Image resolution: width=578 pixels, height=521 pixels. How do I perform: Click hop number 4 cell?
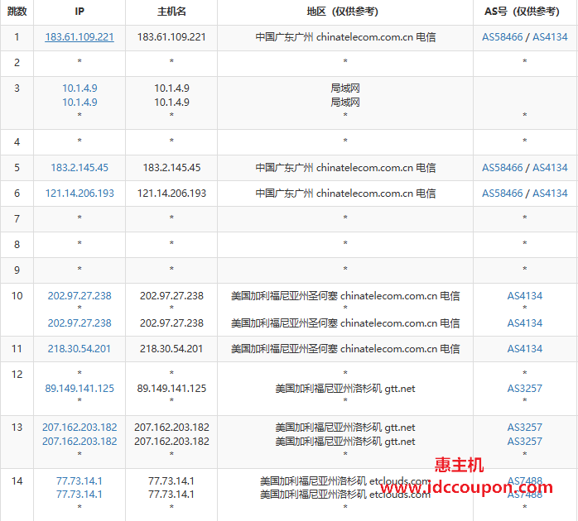pos(17,142)
